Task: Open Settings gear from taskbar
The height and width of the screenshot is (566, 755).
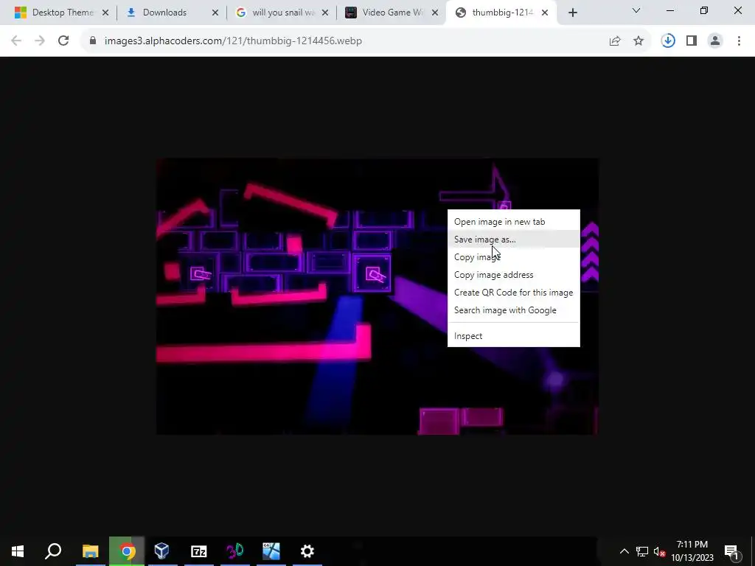Action: pos(307,551)
